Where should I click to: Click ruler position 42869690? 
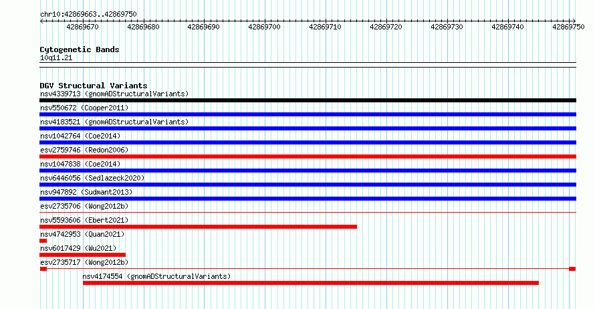204,27
